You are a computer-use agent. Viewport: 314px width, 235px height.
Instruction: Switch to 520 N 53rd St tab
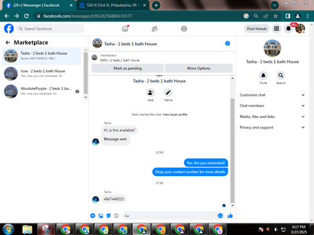(112, 5)
